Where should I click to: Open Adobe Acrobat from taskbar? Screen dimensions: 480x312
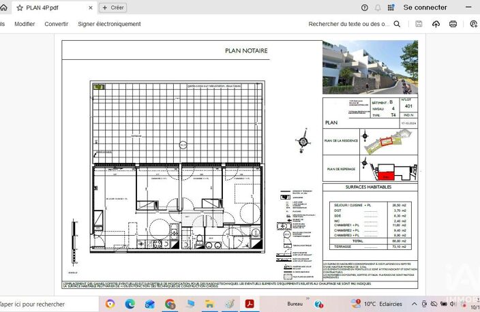coord(250,304)
